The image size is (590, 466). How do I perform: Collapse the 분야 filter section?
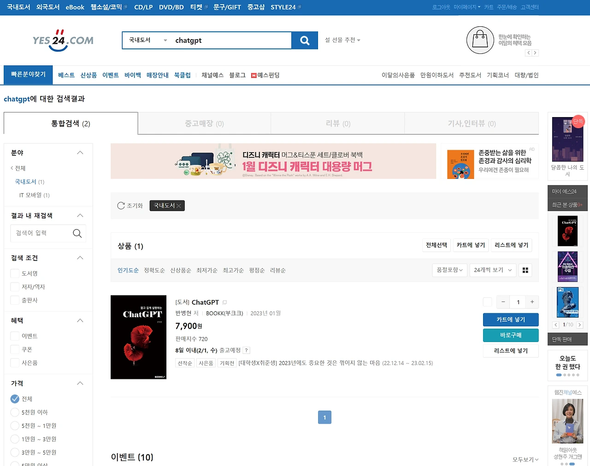[x=80, y=153]
